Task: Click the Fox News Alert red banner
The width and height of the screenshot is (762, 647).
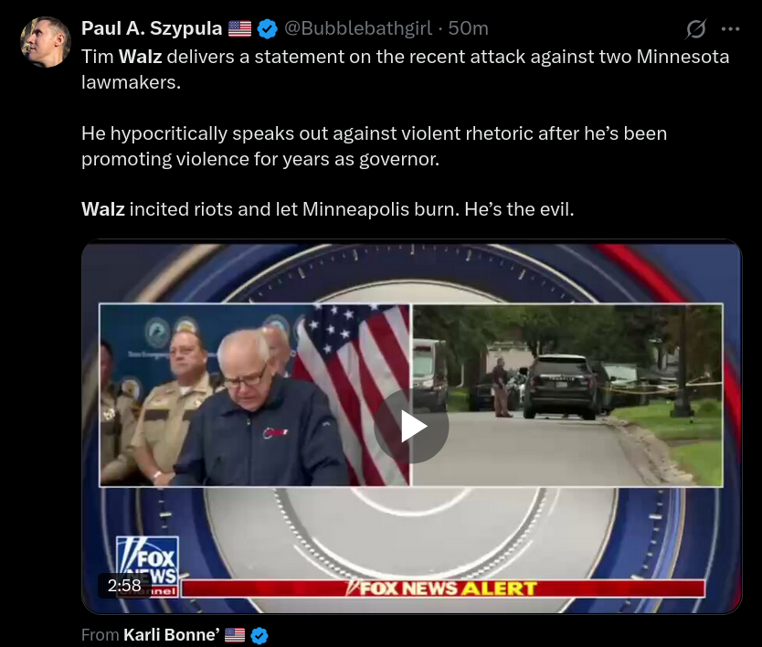Action: [443, 589]
